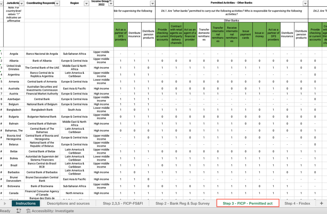The image size is (327, 214).
Task: Select the Lower middle income cell in Armenia row
Action: tap(101, 82)
